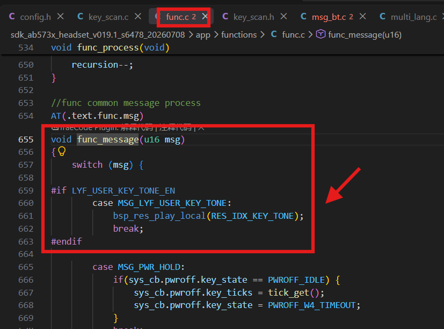Close the msg_bt.c tab
The height and width of the screenshot is (329, 444).
362,17
